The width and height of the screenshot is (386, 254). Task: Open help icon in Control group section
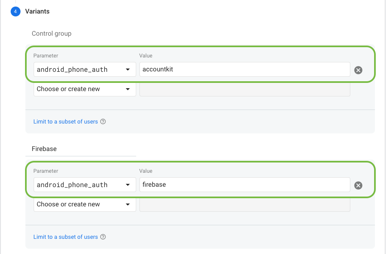pyautogui.click(x=103, y=121)
